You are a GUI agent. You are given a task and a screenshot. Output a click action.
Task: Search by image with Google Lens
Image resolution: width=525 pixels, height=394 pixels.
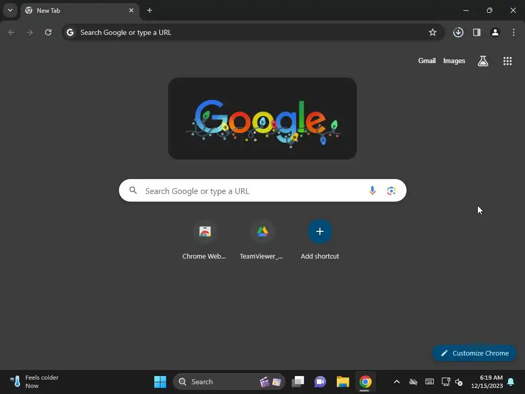tap(391, 191)
